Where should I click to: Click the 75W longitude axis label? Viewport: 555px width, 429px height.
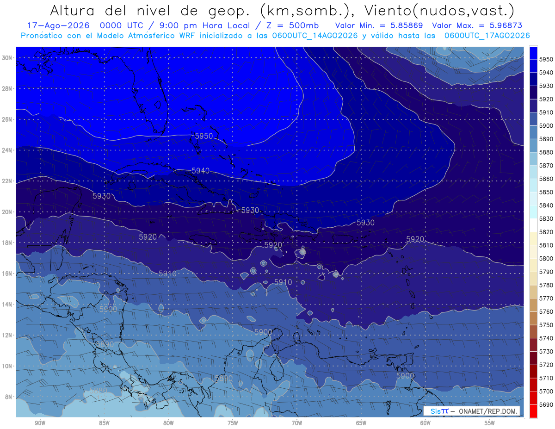click(x=233, y=423)
